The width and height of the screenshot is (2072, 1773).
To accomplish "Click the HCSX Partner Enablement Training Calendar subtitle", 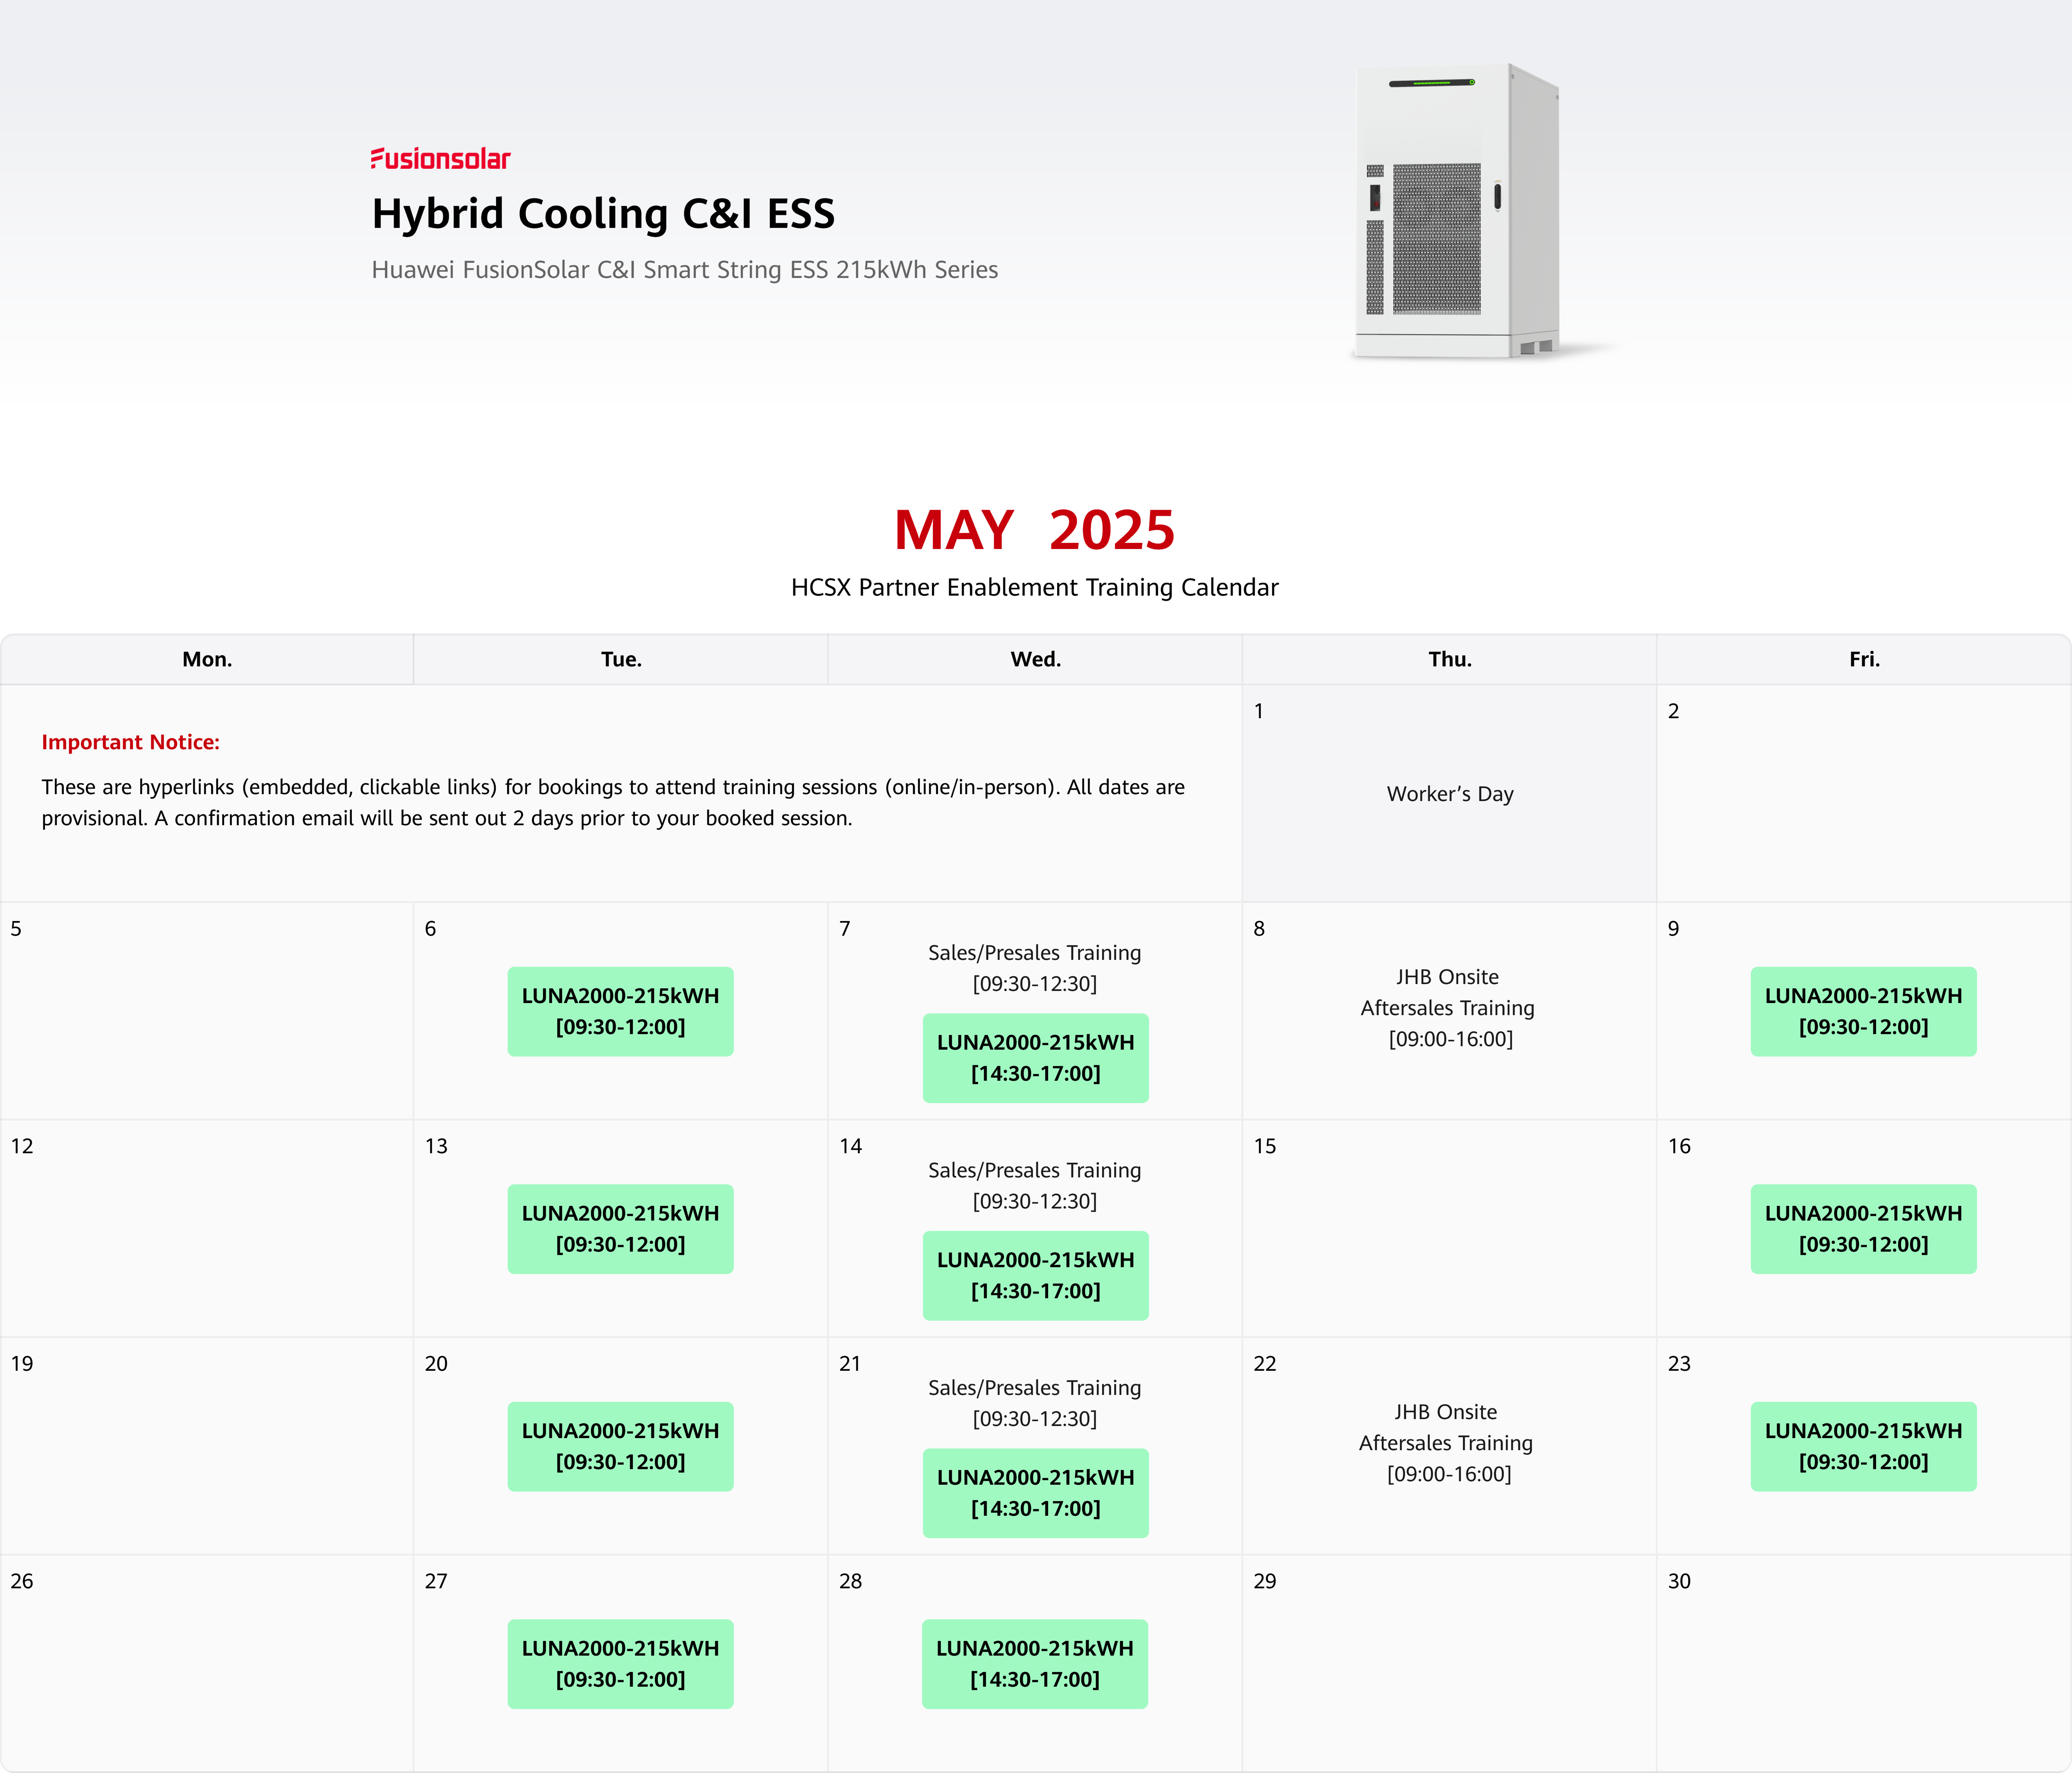I will [1035, 587].
